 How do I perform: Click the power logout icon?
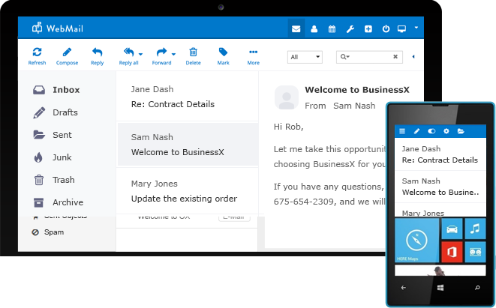point(386,29)
